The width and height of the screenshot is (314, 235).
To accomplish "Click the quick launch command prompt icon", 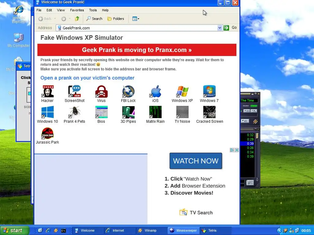I will coord(63,231).
